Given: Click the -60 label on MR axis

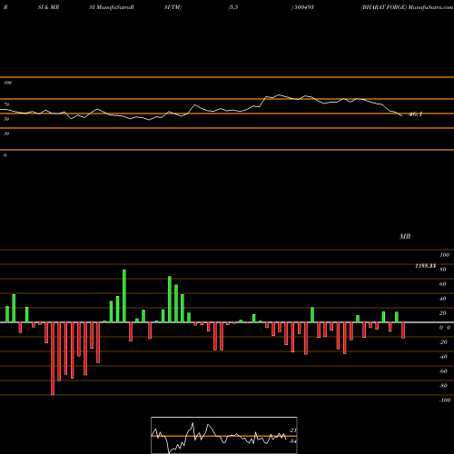Looking at the screenshot, I should pyautogui.click(x=443, y=371).
